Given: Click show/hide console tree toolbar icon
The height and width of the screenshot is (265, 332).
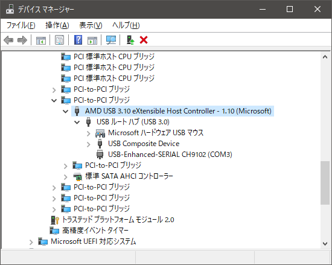Looking at the screenshot, I should pos(41,40).
